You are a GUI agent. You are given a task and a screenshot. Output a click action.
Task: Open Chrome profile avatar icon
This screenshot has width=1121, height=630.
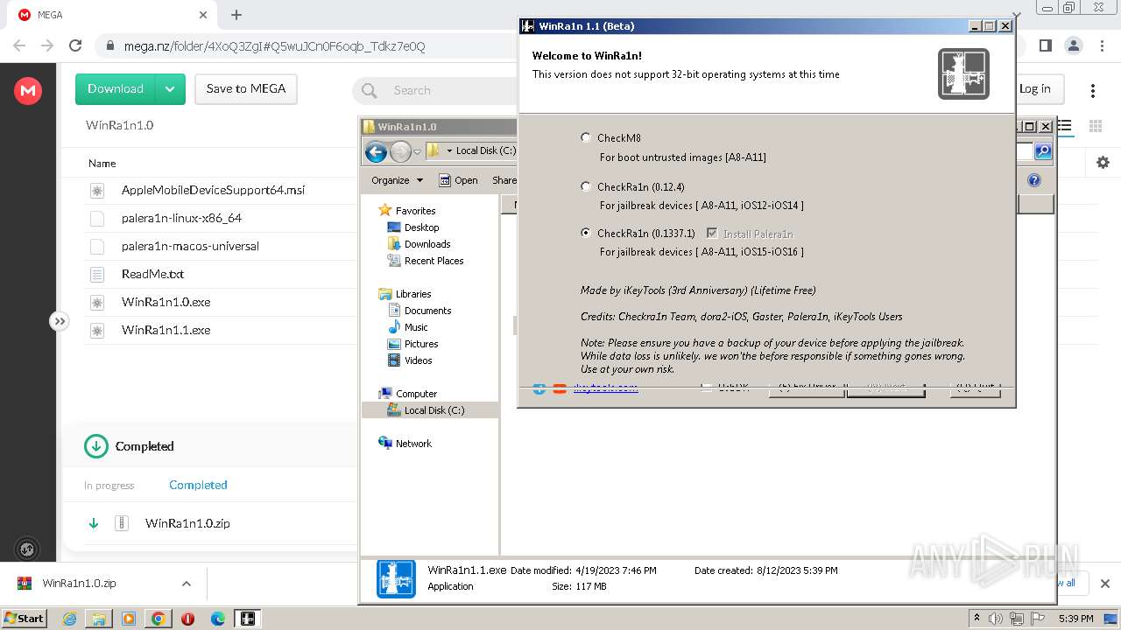(1074, 45)
